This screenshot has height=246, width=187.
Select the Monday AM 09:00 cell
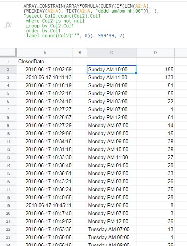pyautogui.click(x=111, y=141)
